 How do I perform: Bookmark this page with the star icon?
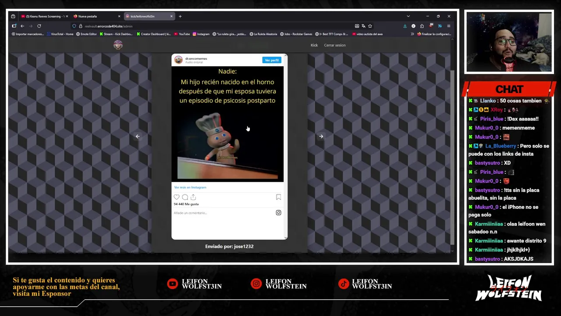[x=370, y=26]
